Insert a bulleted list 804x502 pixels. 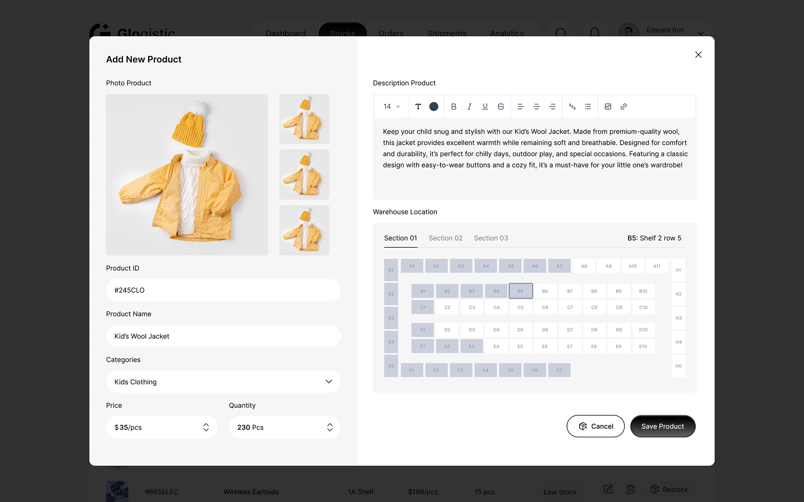coord(588,107)
